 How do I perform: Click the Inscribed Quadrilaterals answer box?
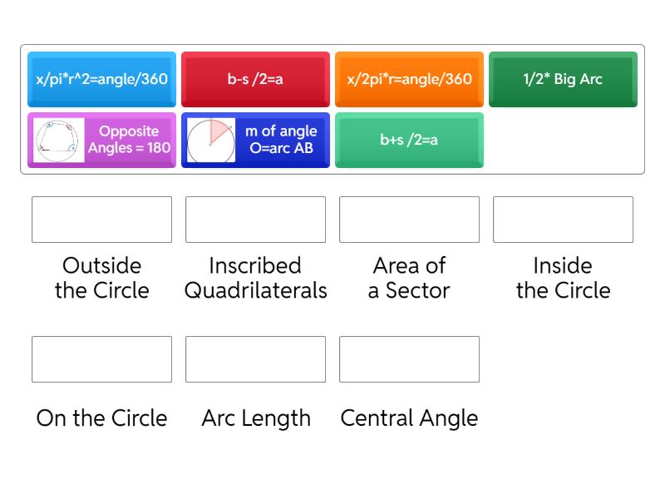pyautogui.click(x=255, y=220)
